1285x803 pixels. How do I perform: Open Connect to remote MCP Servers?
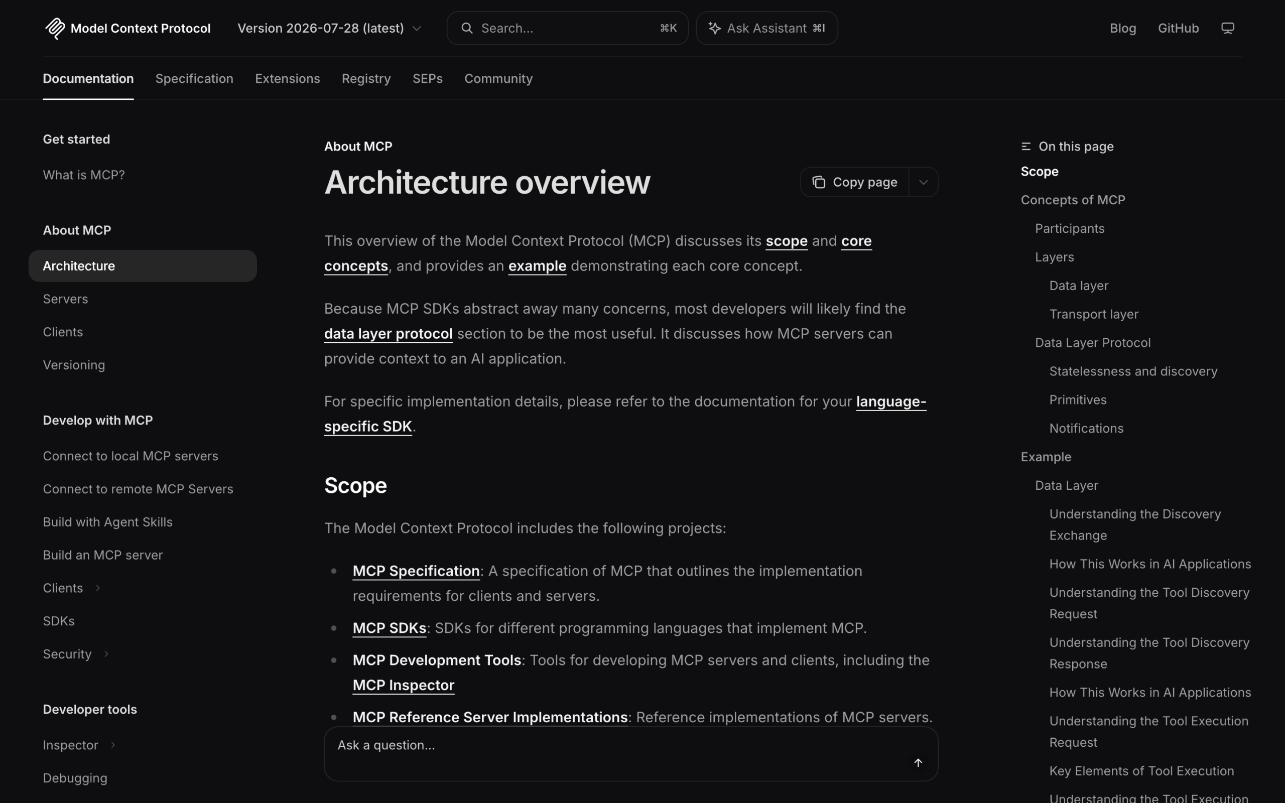tap(138, 489)
